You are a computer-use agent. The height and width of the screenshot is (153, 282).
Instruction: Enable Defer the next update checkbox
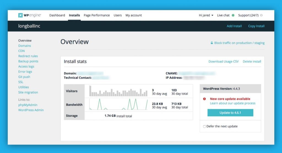tap(205, 126)
